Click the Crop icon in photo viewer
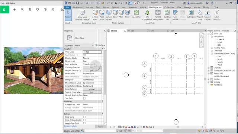Screen dimensions: 238x134 tap(53, 10)
